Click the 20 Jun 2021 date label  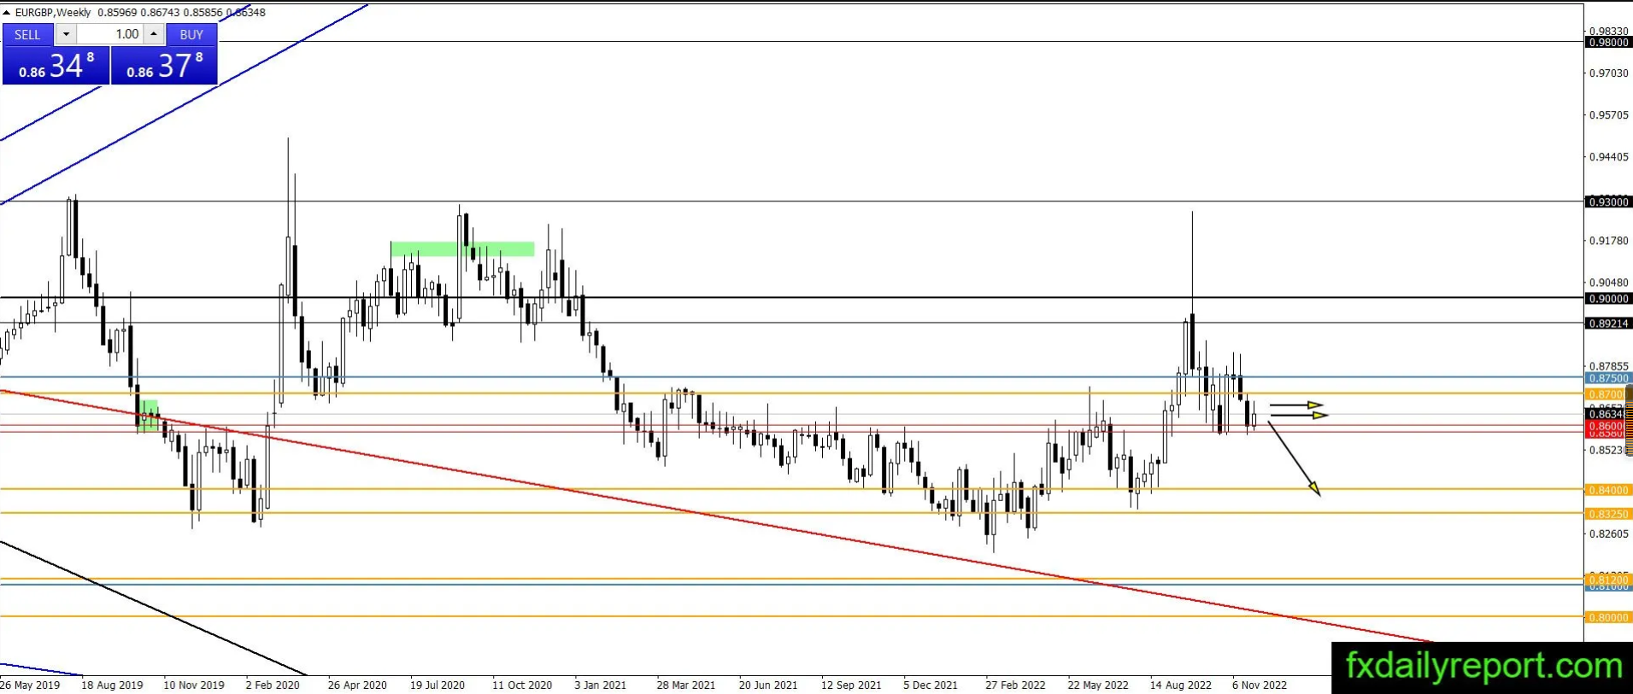coord(768,685)
